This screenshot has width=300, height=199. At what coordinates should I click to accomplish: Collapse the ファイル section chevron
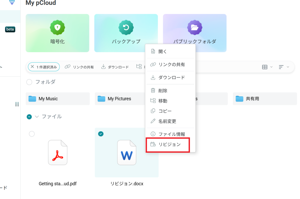(x=37, y=117)
